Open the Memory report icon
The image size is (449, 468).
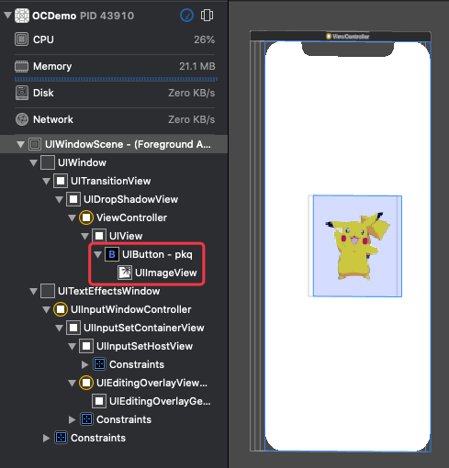(21, 66)
